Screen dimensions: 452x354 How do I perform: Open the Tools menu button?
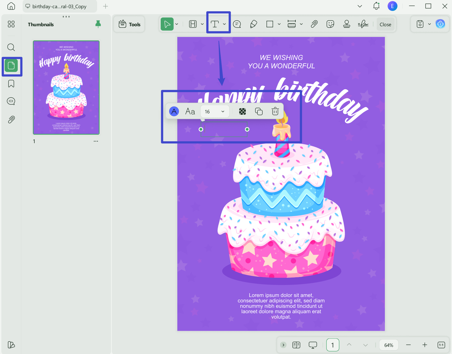click(129, 24)
